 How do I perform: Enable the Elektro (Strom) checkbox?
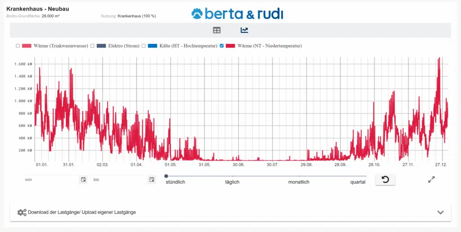click(x=92, y=46)
